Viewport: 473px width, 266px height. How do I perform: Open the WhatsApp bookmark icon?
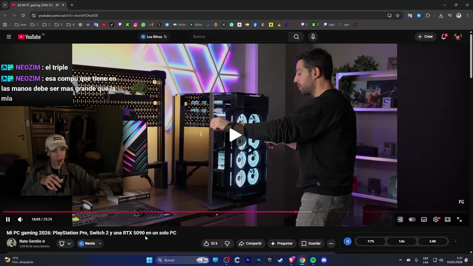[143, 25]
